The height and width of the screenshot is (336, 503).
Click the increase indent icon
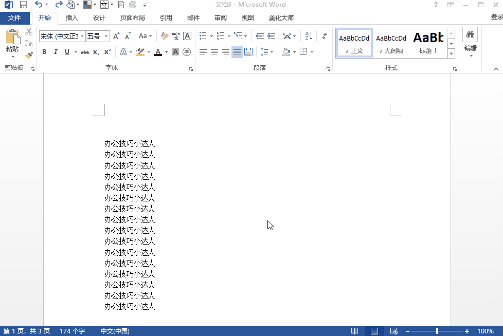coord(271,36)
